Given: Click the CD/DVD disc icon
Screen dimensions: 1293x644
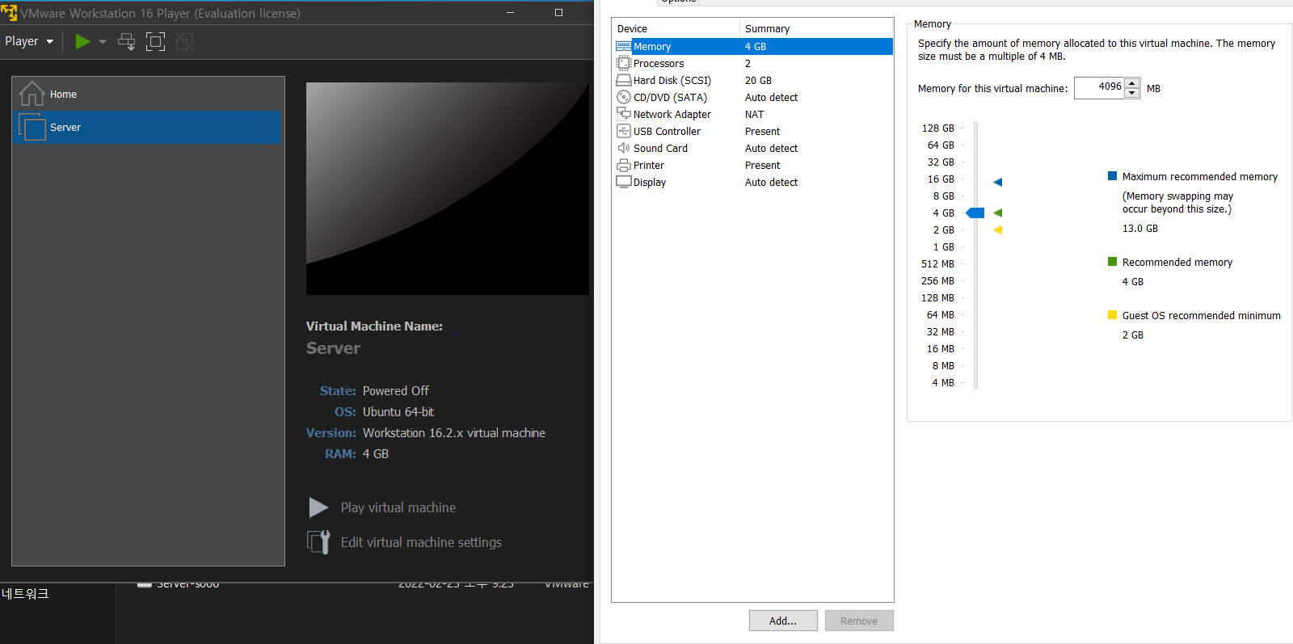Looking at the screenshot, I should pyautogui.click(x=624, y=97).
